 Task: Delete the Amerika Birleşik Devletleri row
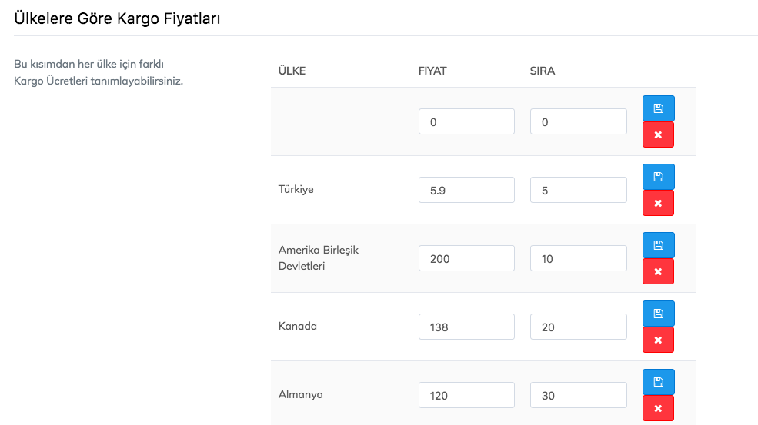pos(658,271)
